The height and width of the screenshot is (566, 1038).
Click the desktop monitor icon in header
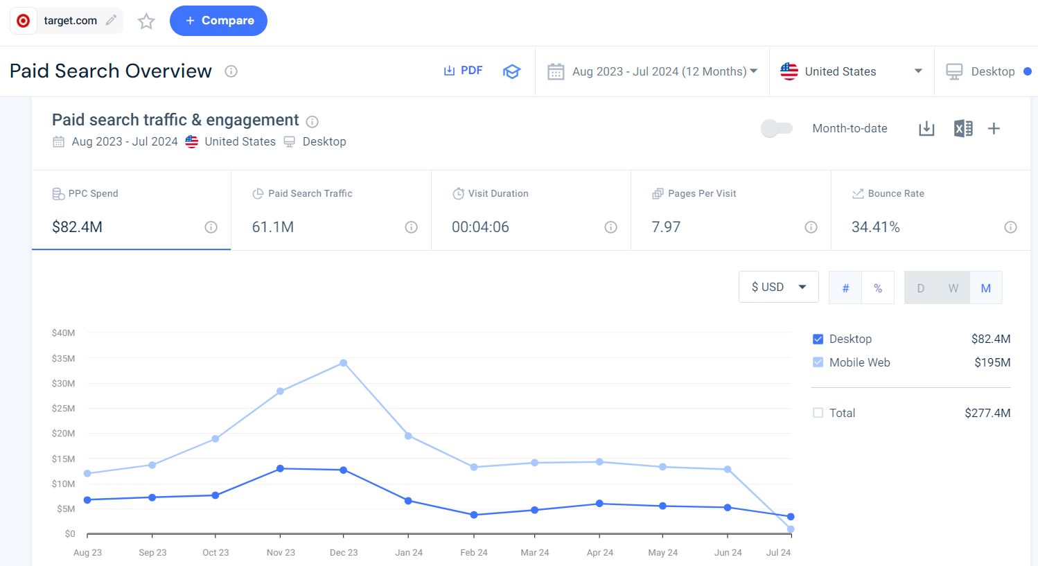pyautogui.click(x=954, y=71)
